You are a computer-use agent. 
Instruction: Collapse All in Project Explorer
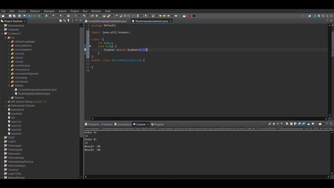click(x=61, y=21)
